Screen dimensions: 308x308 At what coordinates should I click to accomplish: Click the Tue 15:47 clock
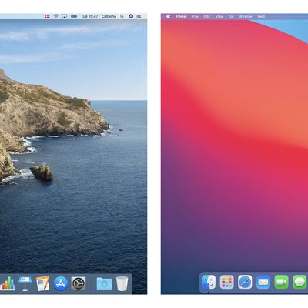[89, 16]
